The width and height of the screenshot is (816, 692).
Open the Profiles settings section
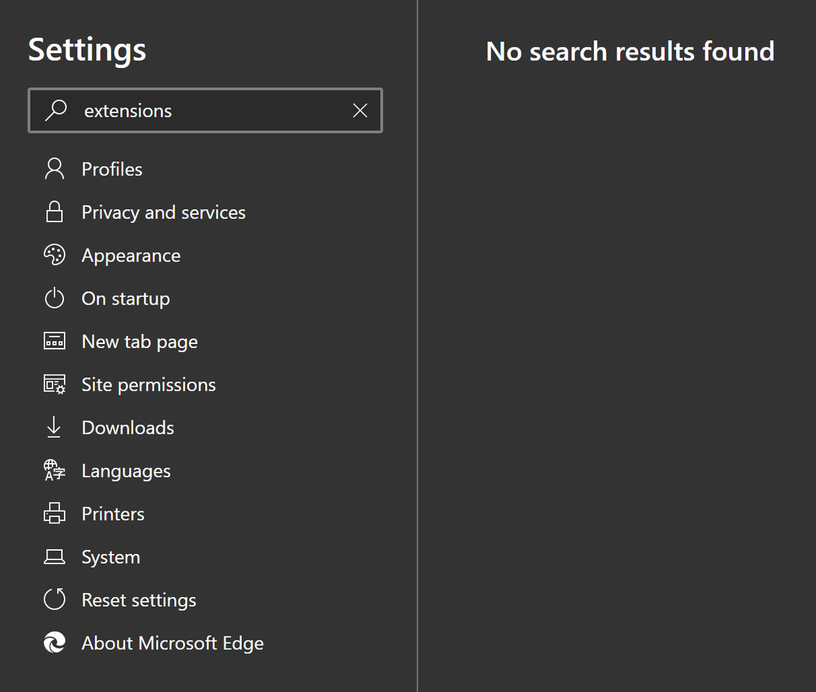tap(112, 169)
